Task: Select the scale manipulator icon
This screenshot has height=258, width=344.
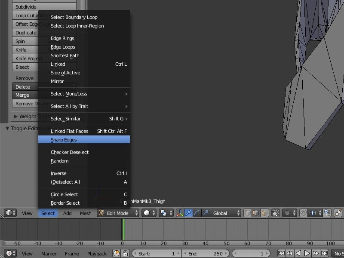Action: (206, 213)
